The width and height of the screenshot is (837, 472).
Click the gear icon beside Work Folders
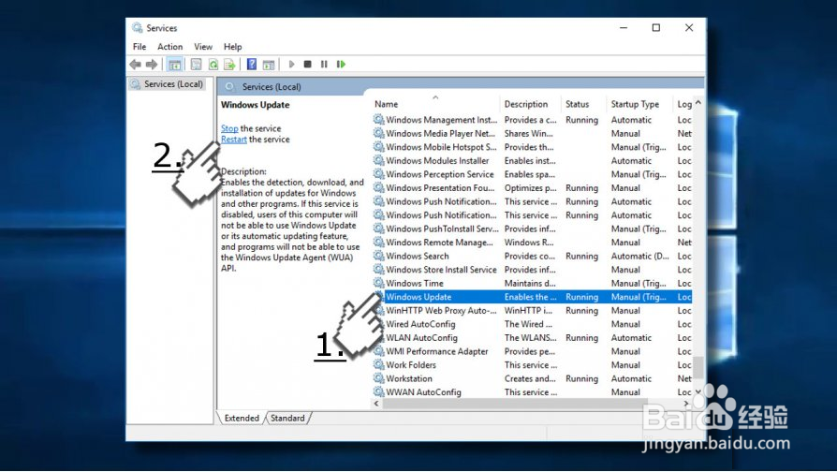coord(379,364)
